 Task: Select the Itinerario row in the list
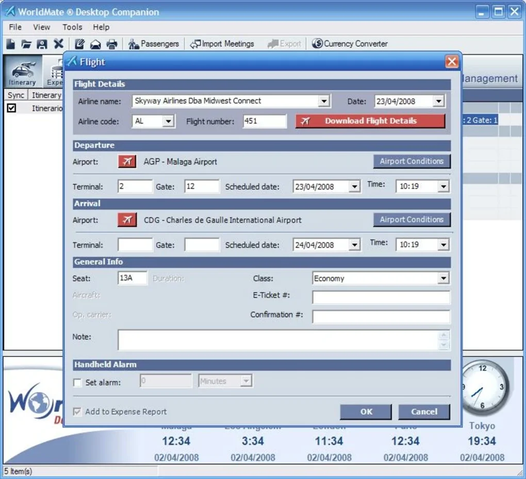tap(34, 108)
